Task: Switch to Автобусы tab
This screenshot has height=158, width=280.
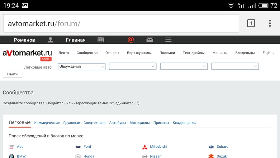Action: [x=117, y=123]
